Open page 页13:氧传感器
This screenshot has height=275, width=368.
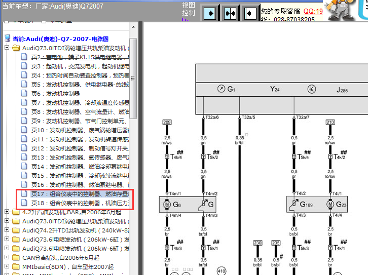pyautogui.click(x=80, y=158)
